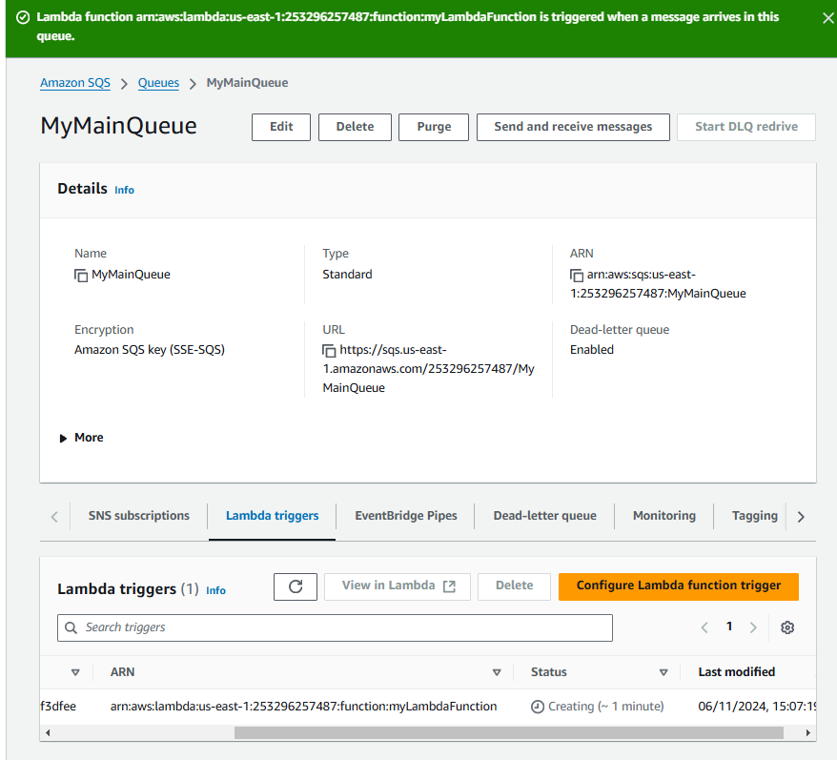Open Lambda triggers Info help link
Screen dimensions: 837x760
tap(215, 591)
